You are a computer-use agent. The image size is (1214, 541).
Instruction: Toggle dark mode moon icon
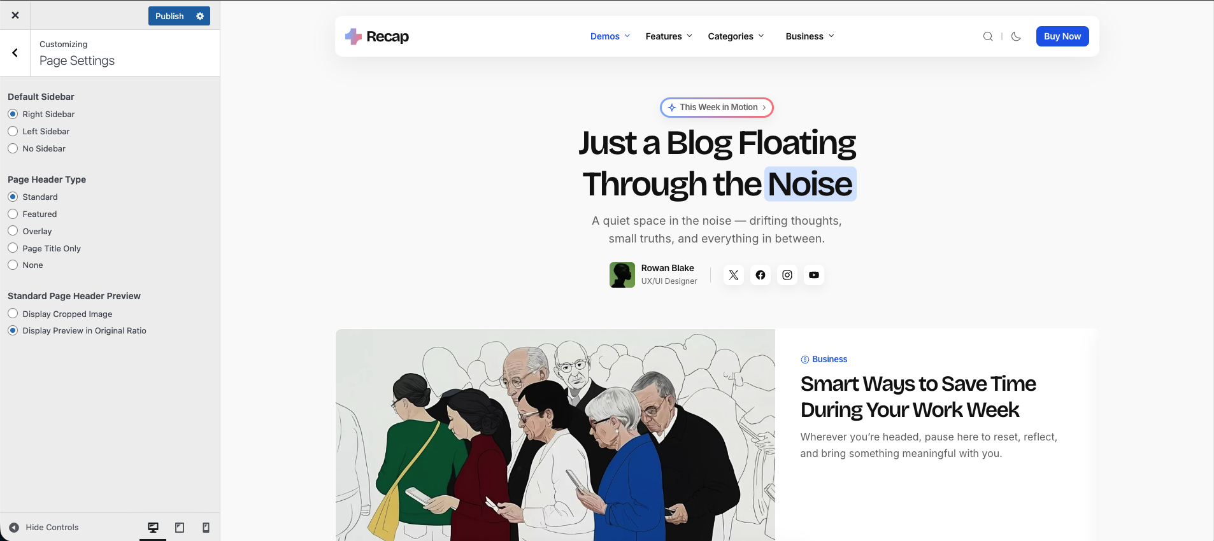[1016, 36]
